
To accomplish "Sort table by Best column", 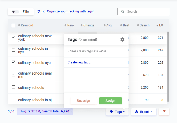I will tap(125, 25).
